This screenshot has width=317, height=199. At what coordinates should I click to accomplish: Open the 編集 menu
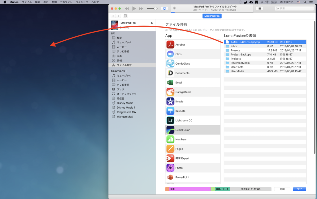[x=37, y=2]
